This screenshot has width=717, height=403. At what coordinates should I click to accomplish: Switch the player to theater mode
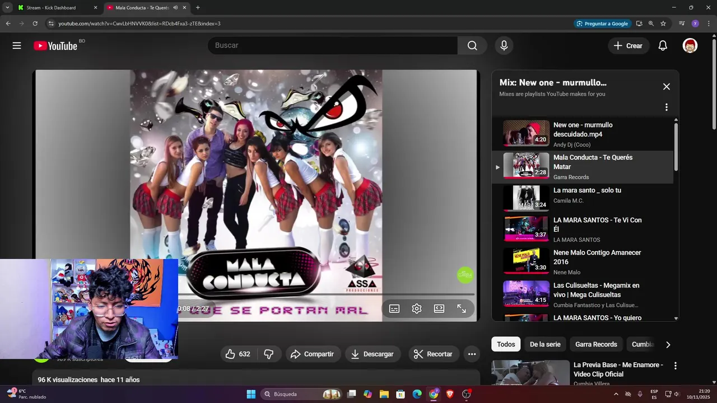pos(439,308)
